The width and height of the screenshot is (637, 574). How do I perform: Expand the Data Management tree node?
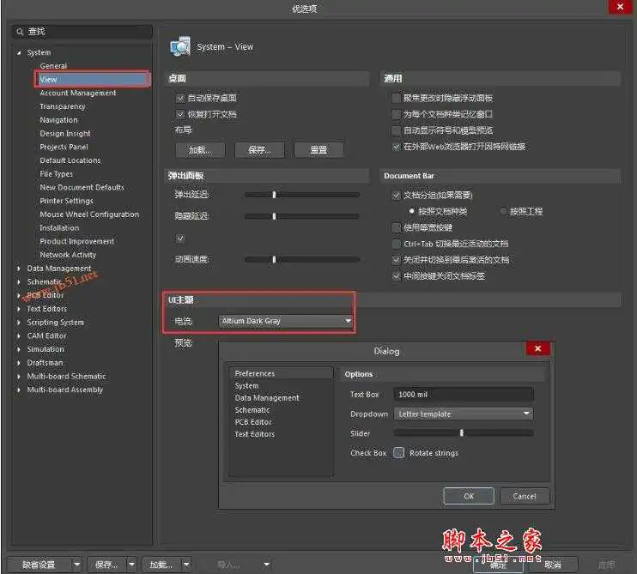[19, 269]
